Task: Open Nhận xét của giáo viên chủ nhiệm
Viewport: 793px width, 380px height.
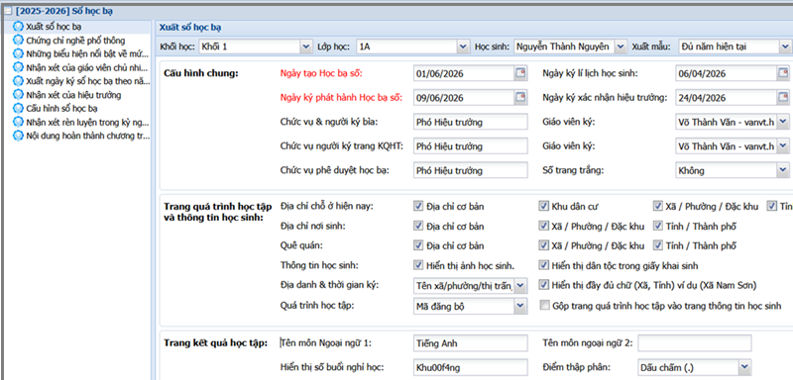Action: pos(87,67)
